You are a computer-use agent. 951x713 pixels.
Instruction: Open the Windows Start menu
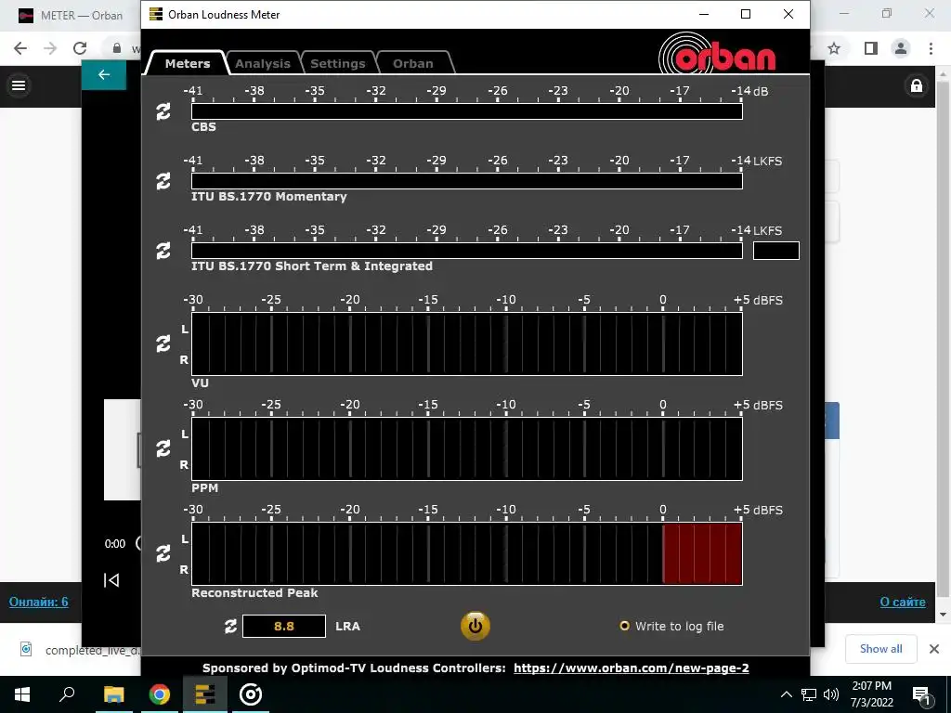[22, 694]
